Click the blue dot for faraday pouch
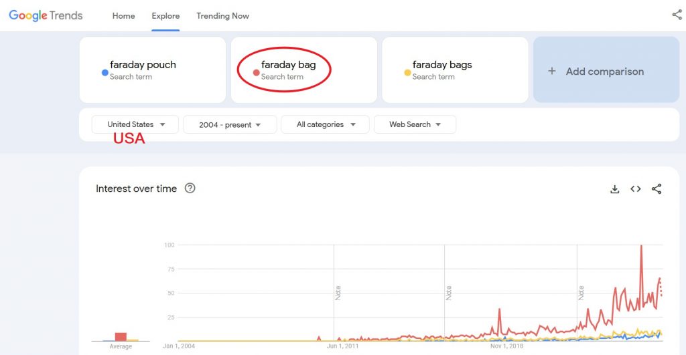 click(105, 72)
